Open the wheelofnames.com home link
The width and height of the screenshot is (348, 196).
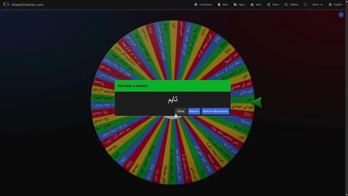click(x=27, y=5)
